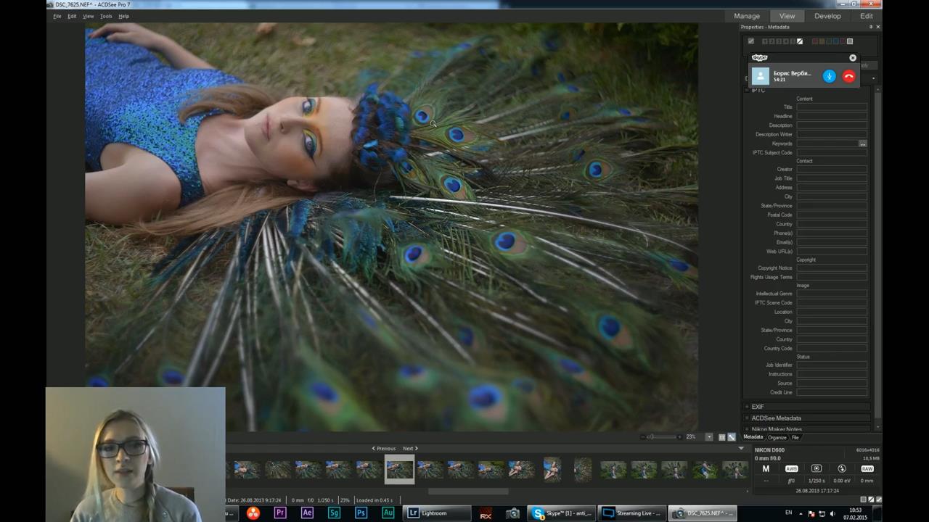Go to the Next image
Viewport: 929px width, 522px height.
[x=410, y=449]
